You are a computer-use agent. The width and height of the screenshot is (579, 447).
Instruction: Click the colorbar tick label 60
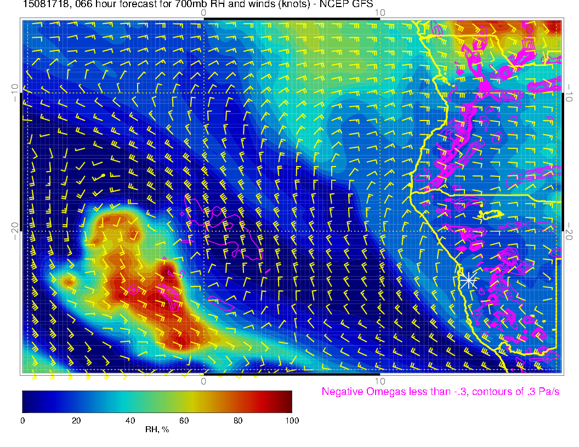click(x=184, y=421)
